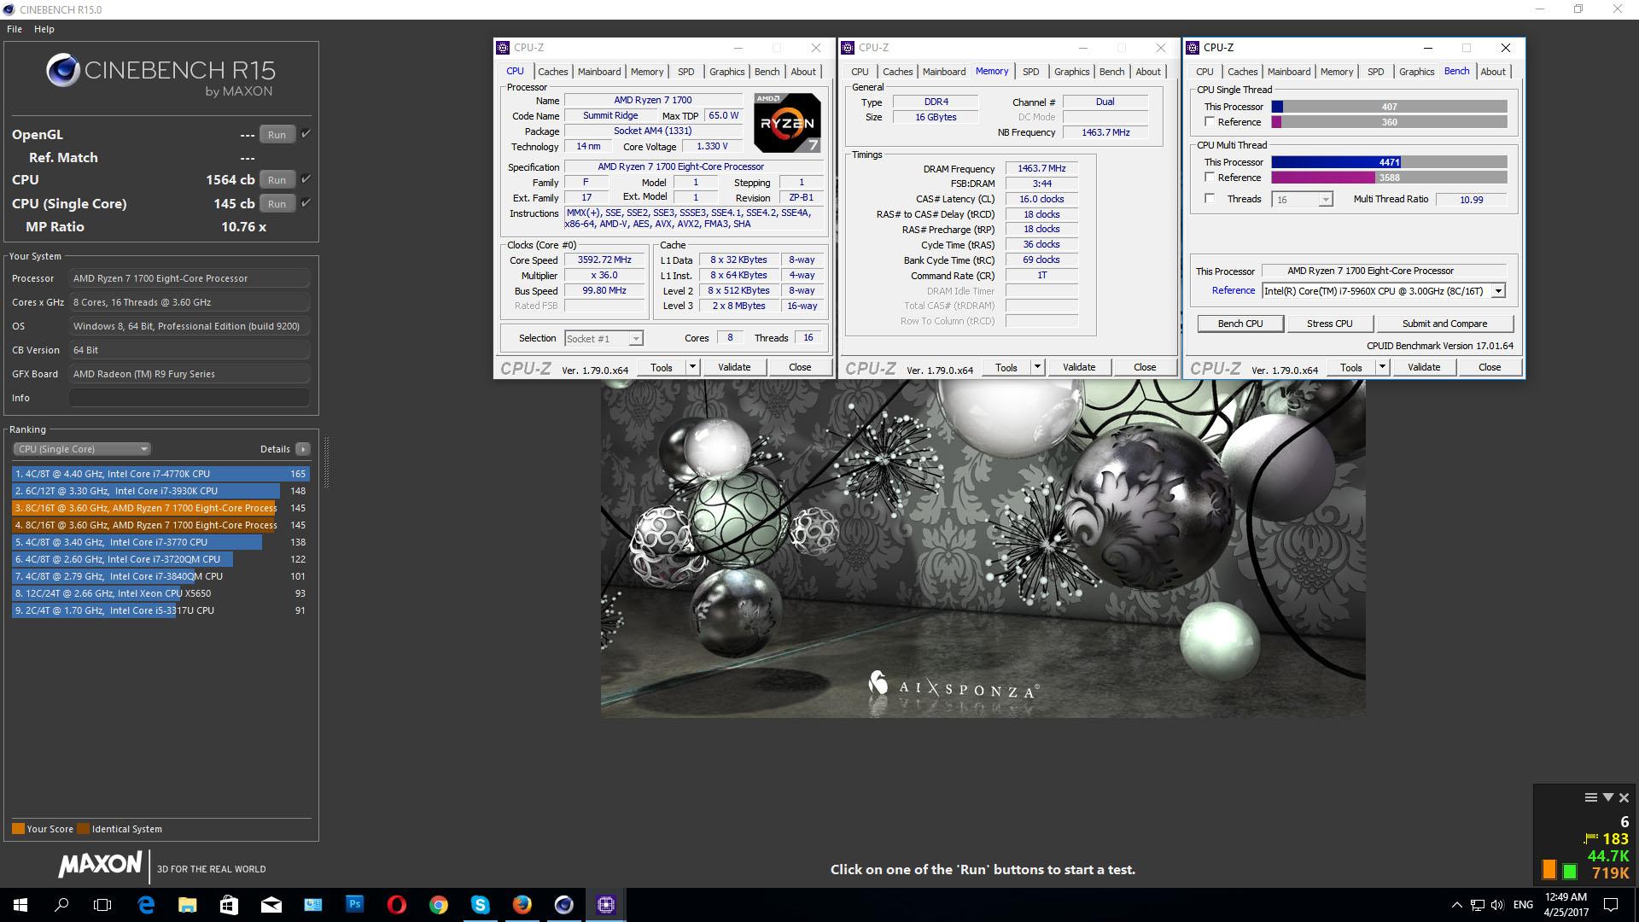This screenshot has width=1639, height=922.
Task: Enable the Threads checkbox in CPU-Z Bench
Action: click(x=1210, y=199)
